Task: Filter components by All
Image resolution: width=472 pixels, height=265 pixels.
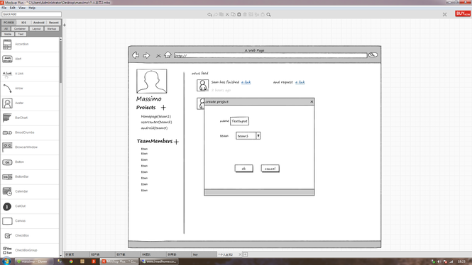Action: pos(6,29)
